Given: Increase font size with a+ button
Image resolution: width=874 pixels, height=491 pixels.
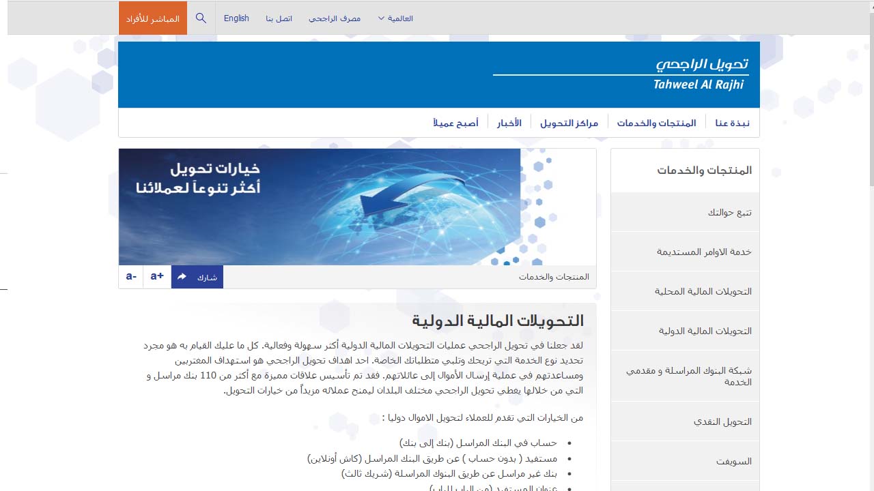Looking at the screenshot, I should 157,276.
